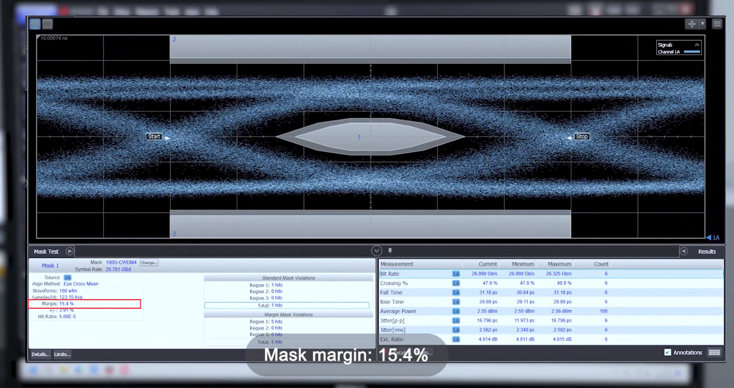Open the hamburger menu in the display corner
Image resolution: width=734 pixels, height=388 pixels.
(717, 24)
